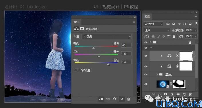Hide the top locked group layer
The height and width of the screenshot is (108, 202).
[x=146, y=42]
